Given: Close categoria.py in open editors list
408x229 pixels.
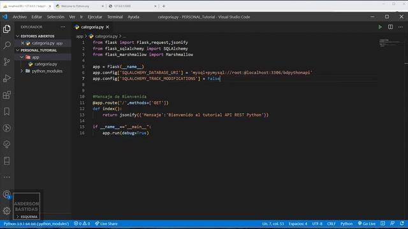Looking at the screenshot, I should [23, 43].
